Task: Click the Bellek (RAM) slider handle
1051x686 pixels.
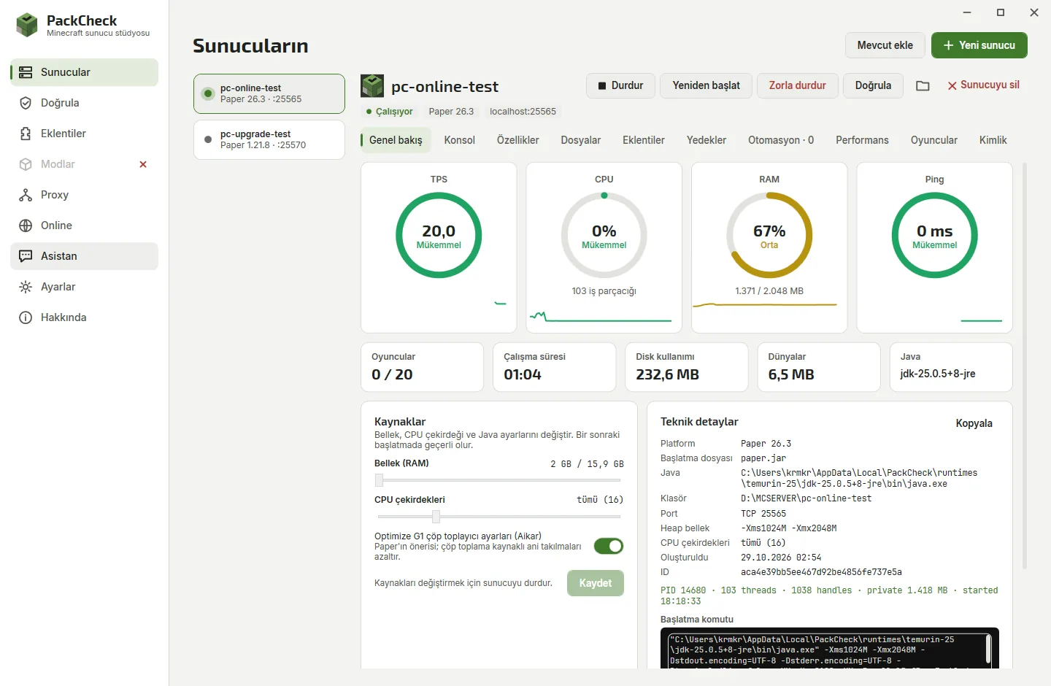Action: coord(379,480)
